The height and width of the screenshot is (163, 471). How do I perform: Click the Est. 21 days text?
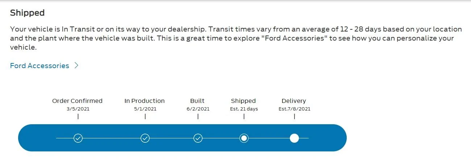coord(244,109)
